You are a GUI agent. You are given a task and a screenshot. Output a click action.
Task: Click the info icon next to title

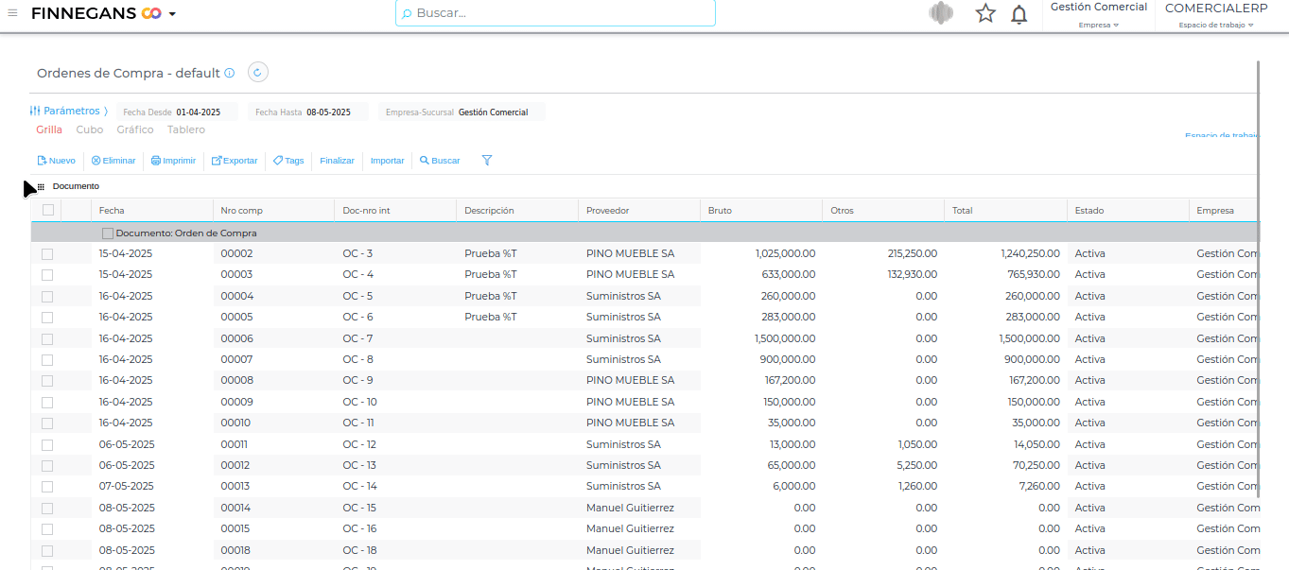(x=230, y=73)
